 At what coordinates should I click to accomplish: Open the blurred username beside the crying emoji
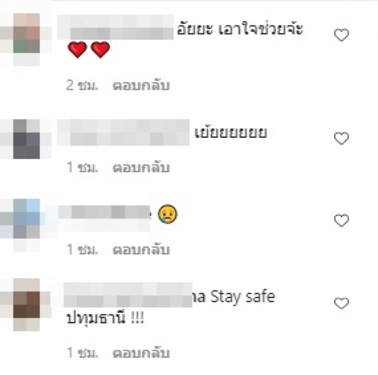click(103, 218)
